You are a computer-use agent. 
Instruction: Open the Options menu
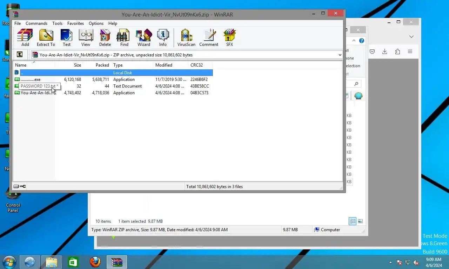click(96, 23)
